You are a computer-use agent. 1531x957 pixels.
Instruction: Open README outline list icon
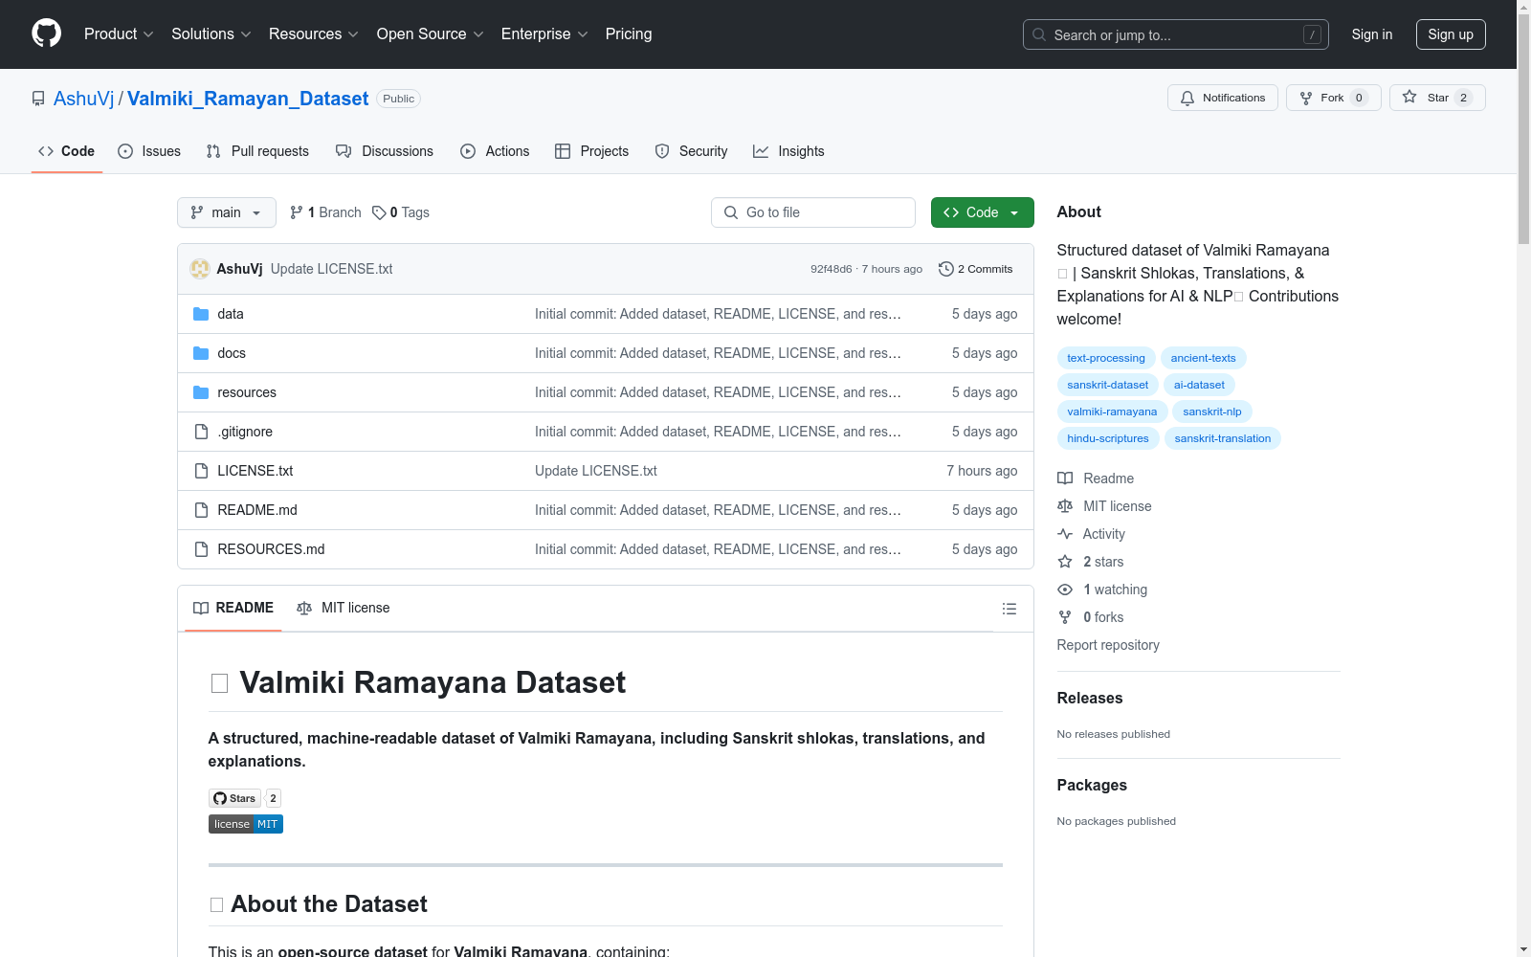[1009, 609]
